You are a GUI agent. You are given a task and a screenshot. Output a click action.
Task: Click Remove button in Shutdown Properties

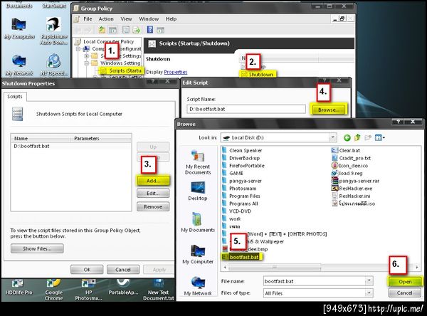point(153,206)
